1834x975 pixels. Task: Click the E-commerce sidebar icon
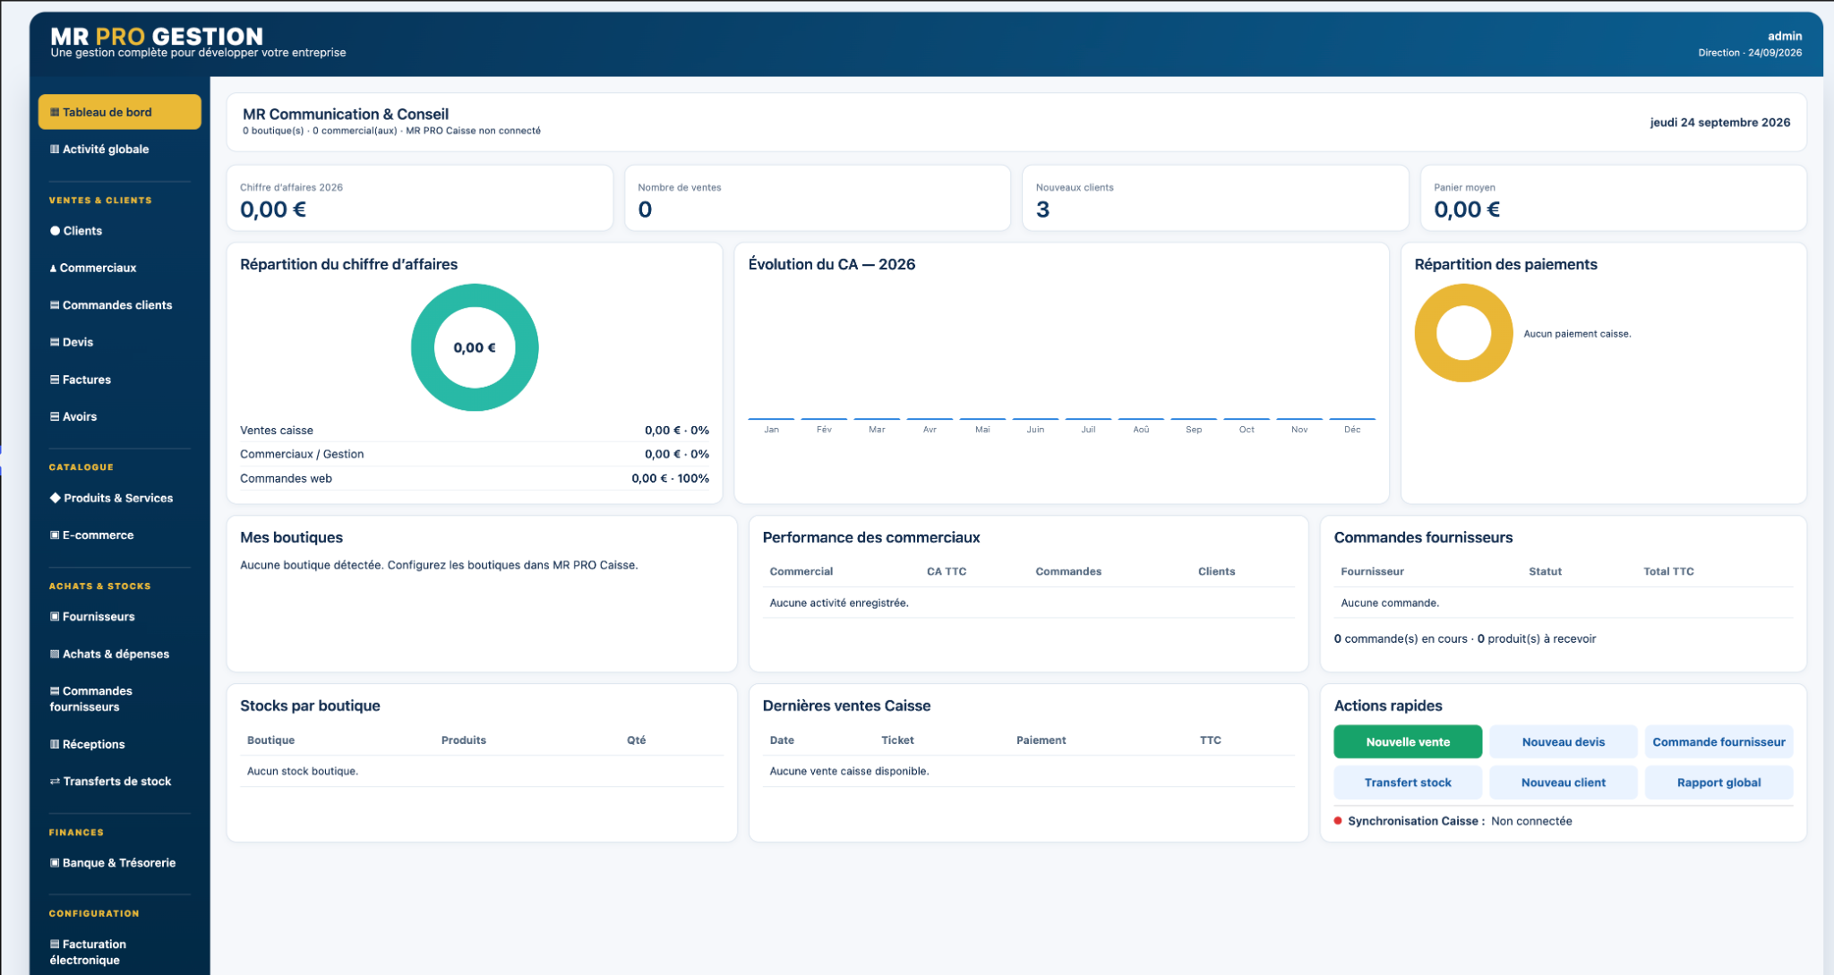[x=55, y=535]
